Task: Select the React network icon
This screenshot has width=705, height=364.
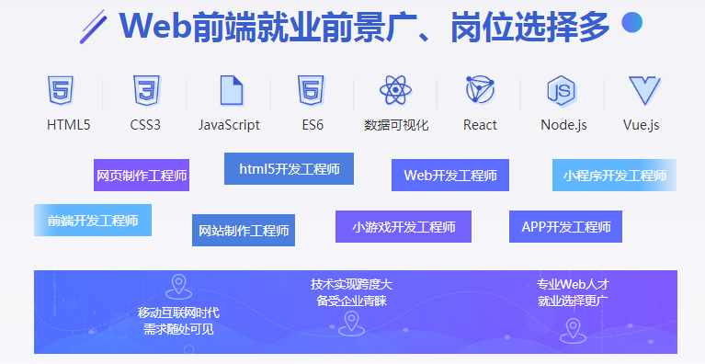Action: pyautogui.click(x=480, y=90)
